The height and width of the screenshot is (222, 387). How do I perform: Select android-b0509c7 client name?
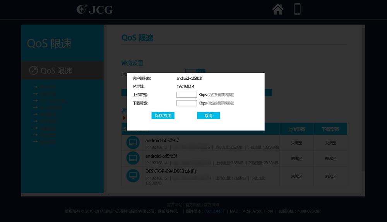[162, 140]
